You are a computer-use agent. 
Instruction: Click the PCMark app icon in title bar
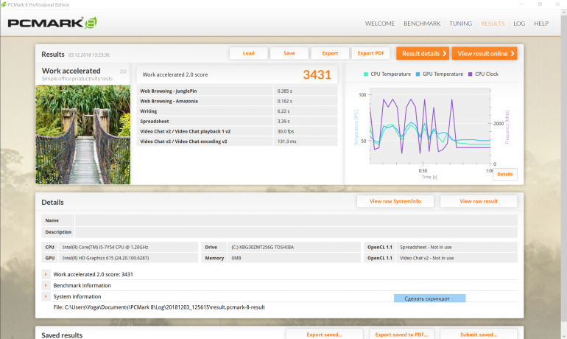(x=5, y=4)
